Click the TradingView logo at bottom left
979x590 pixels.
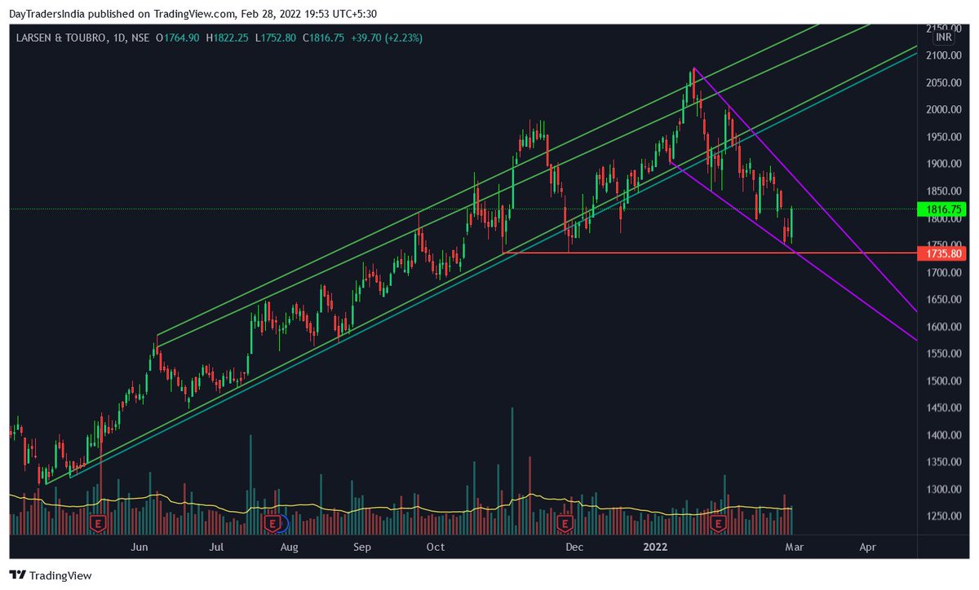51,575
